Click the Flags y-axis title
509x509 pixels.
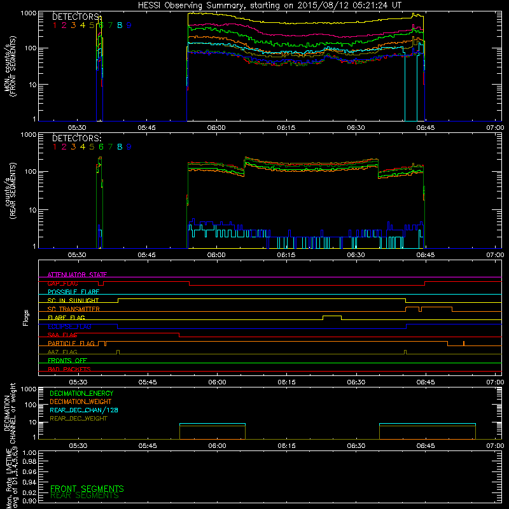pos(26,317)
